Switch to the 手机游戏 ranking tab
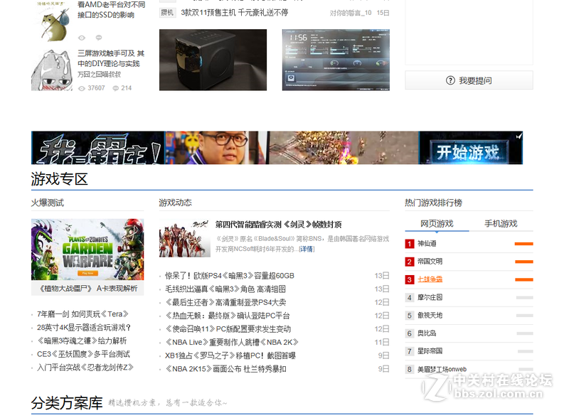 501,223
